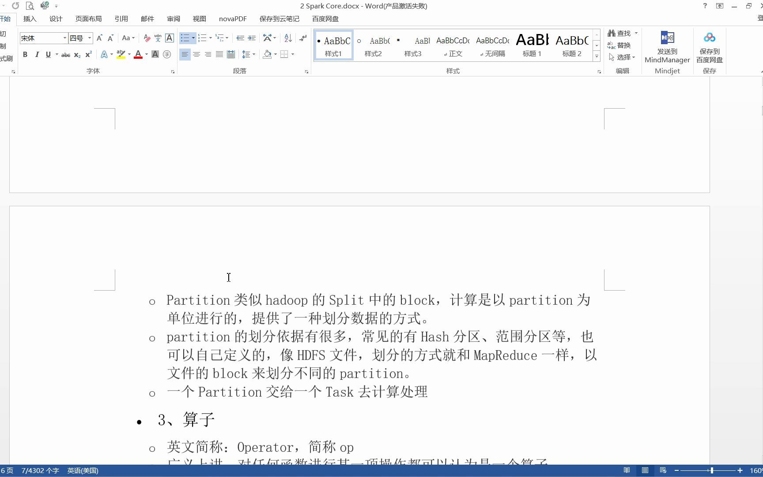
Task: Open text effects dropdown arrow
Action: pyautogui.click(x=112, y=54)
